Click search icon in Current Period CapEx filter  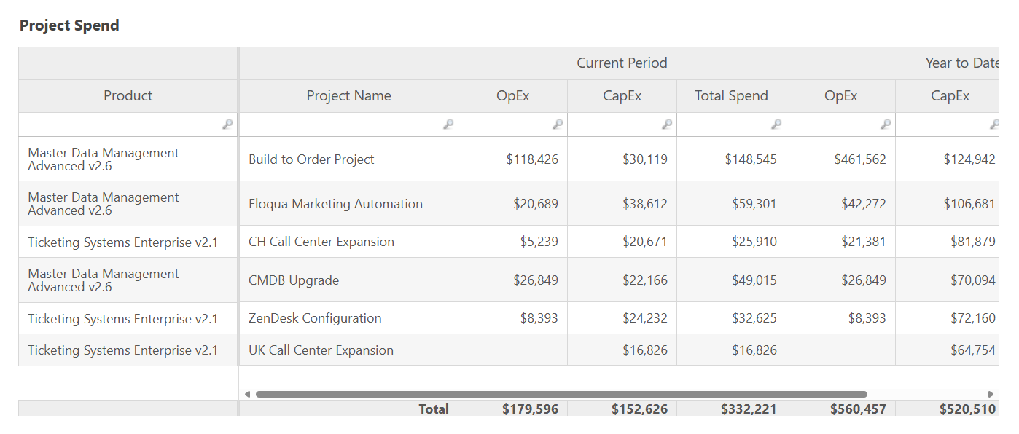coord(667,125)
